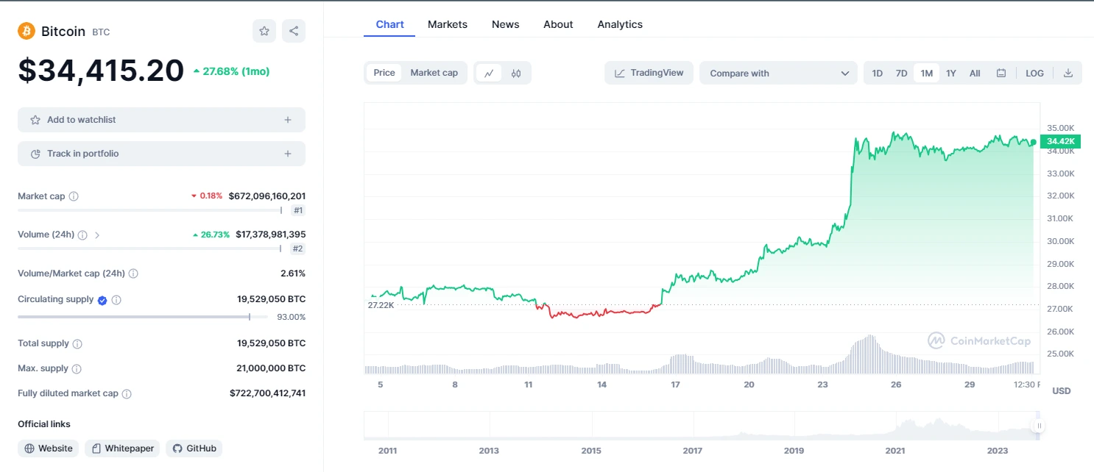Toggle the Price chart mode
Viewport: 1094px width, 472px height.
[x=384, y=73]
